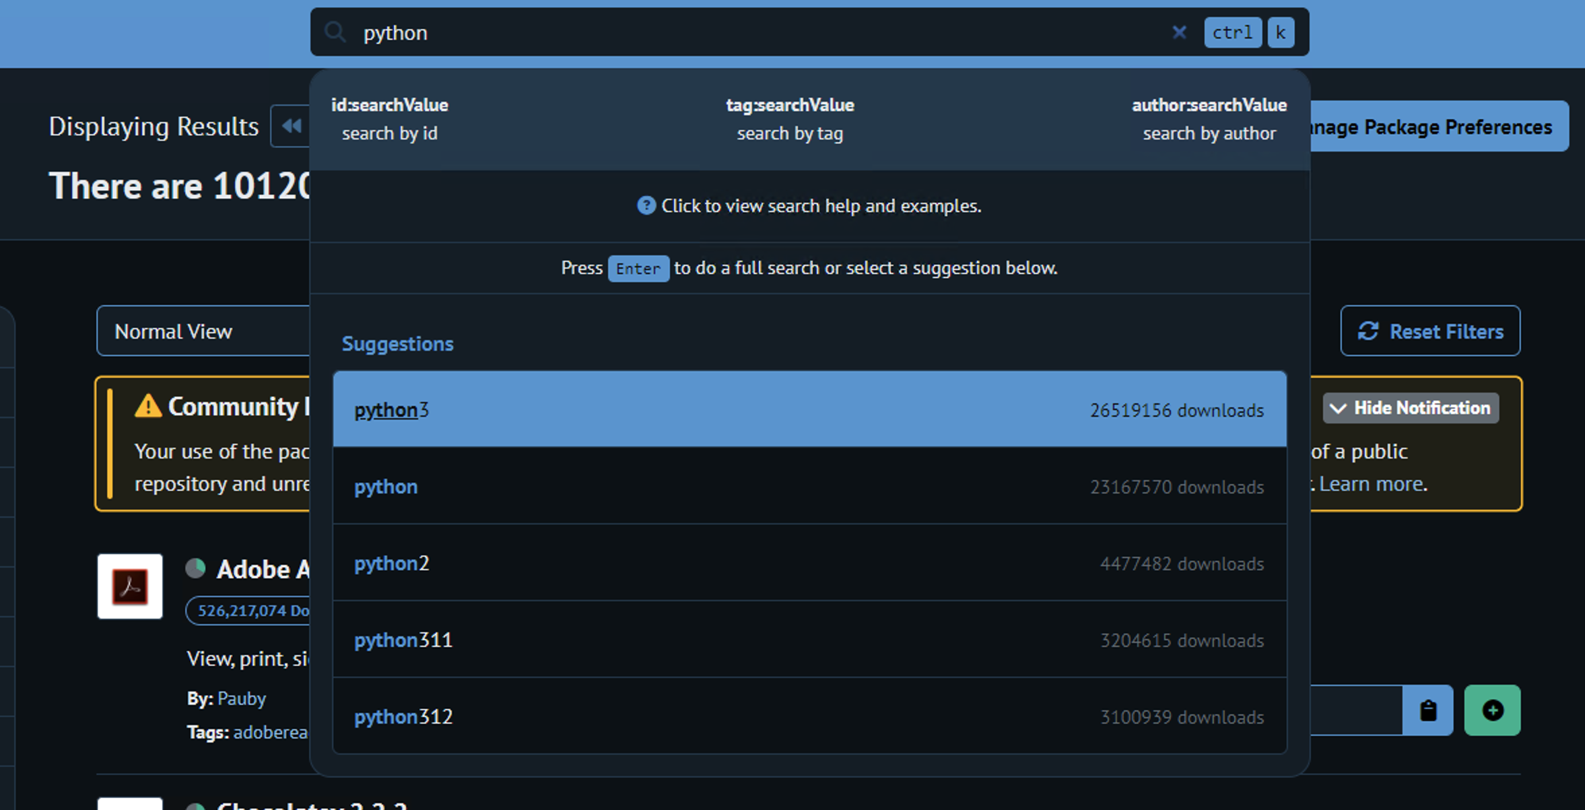1585x810 pixels.
Task: Click the warning triangle in Community notice
Action: (147, 407)
